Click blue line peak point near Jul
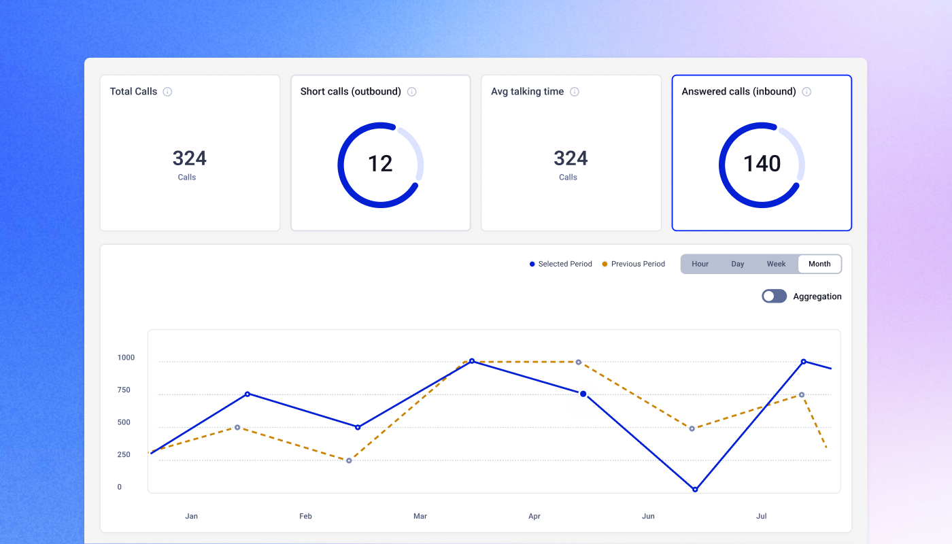Image resolution: width=952 pixels, height=544 pixels. coord(804,362)
